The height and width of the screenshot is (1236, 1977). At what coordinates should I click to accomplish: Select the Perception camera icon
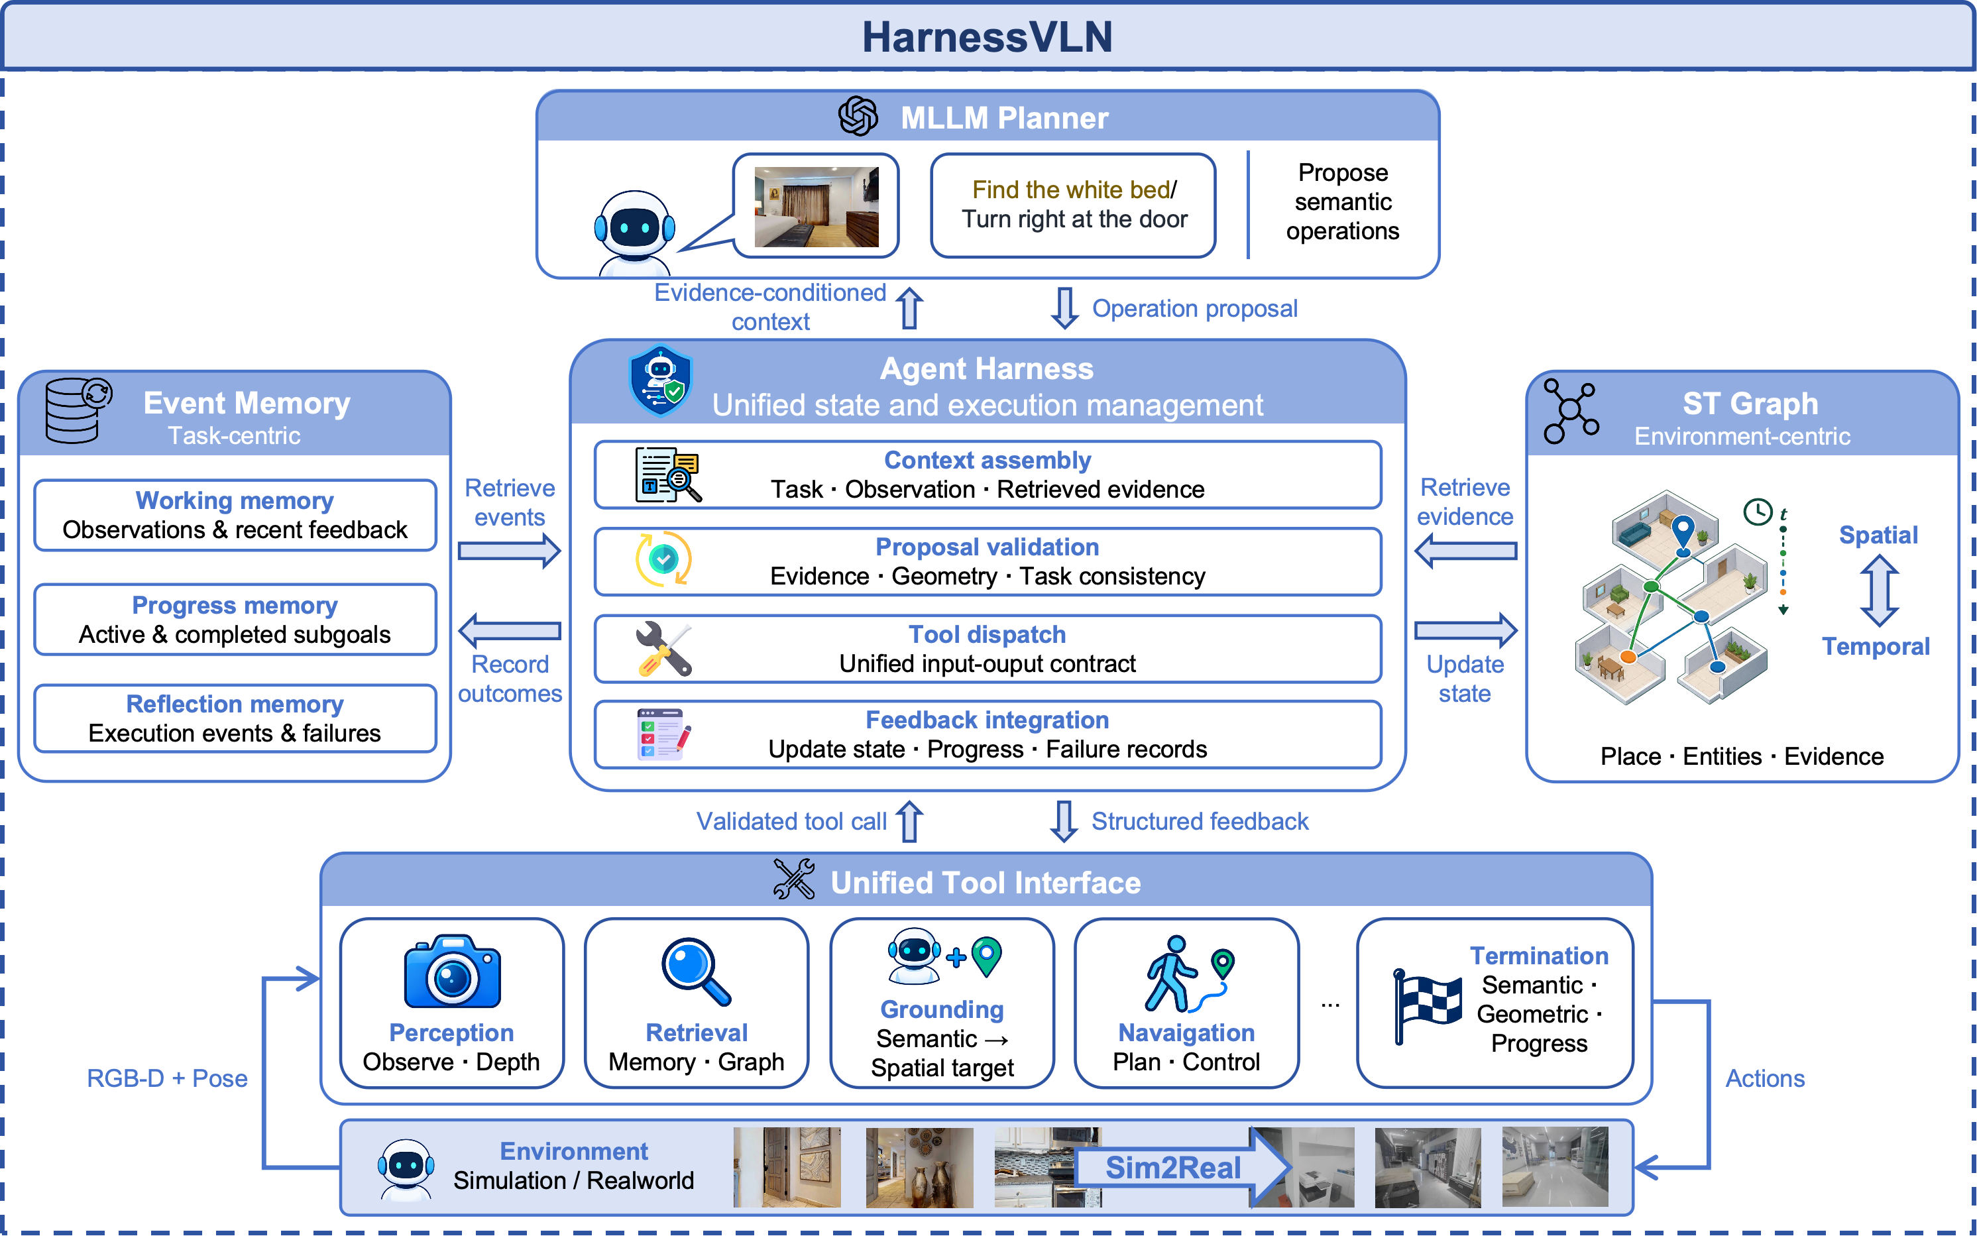452,971
